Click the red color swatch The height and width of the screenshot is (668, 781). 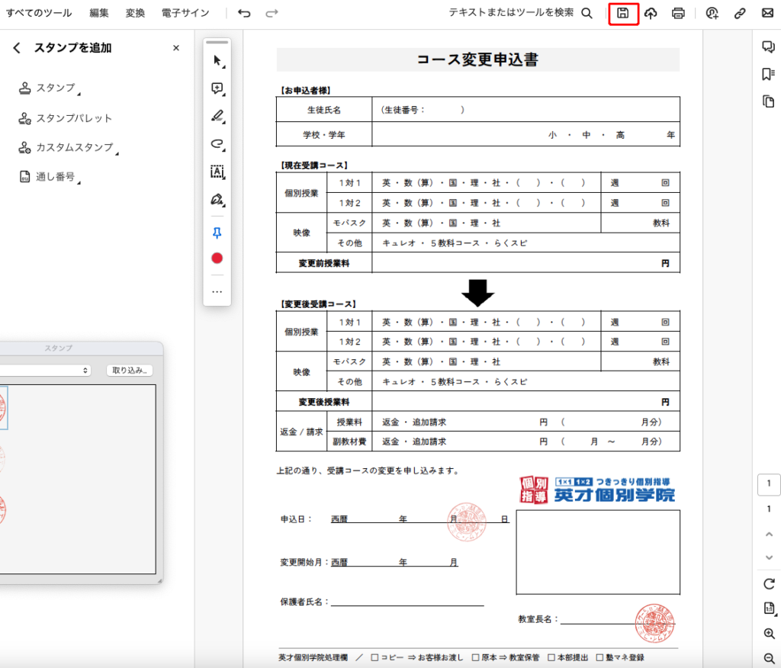217,259
